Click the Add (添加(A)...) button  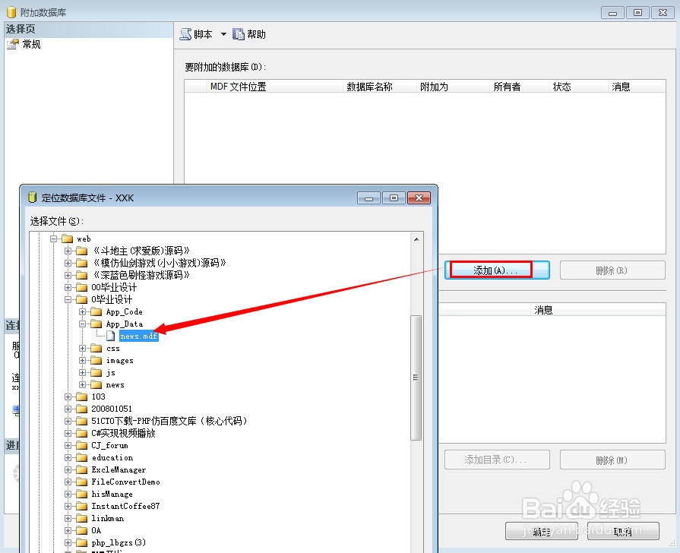click(x=497, y=270)
